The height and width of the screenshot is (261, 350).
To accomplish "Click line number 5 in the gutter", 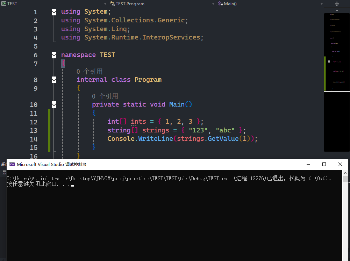I will tap(36, 46).
